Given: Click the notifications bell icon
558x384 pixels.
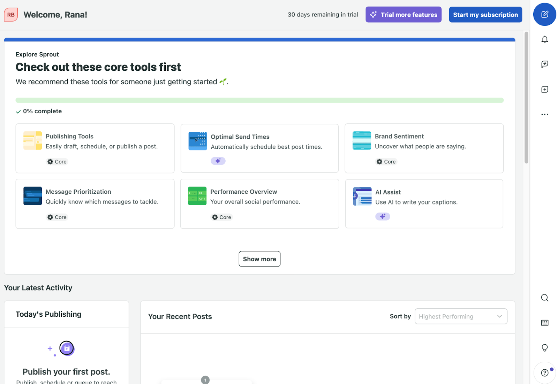Looking at the screenshot, I should pyautogui.click(x=544, y=39).
